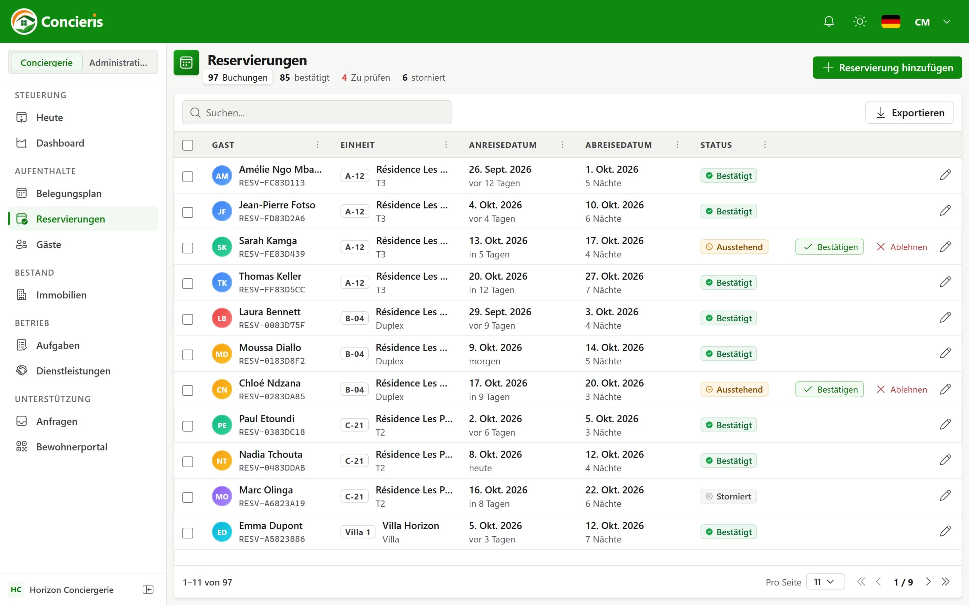This screenshot has width=969, height=605.
Task: Click the Concieris logo
Action: tap(57, 22)
